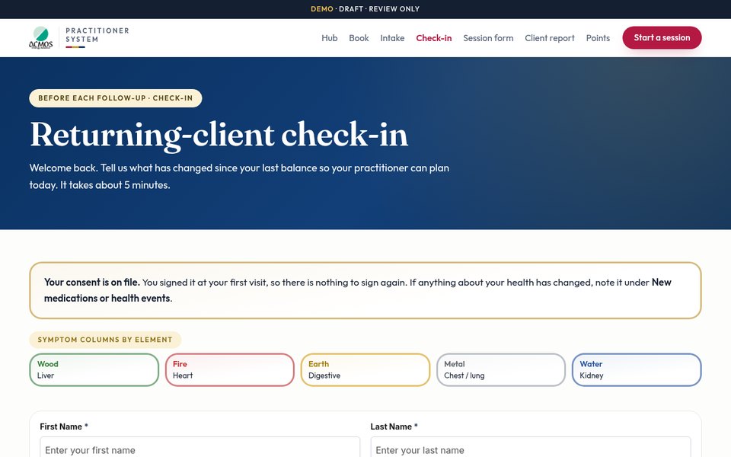
Task: Select the Check-in nav item
Action: coord(433,38)
